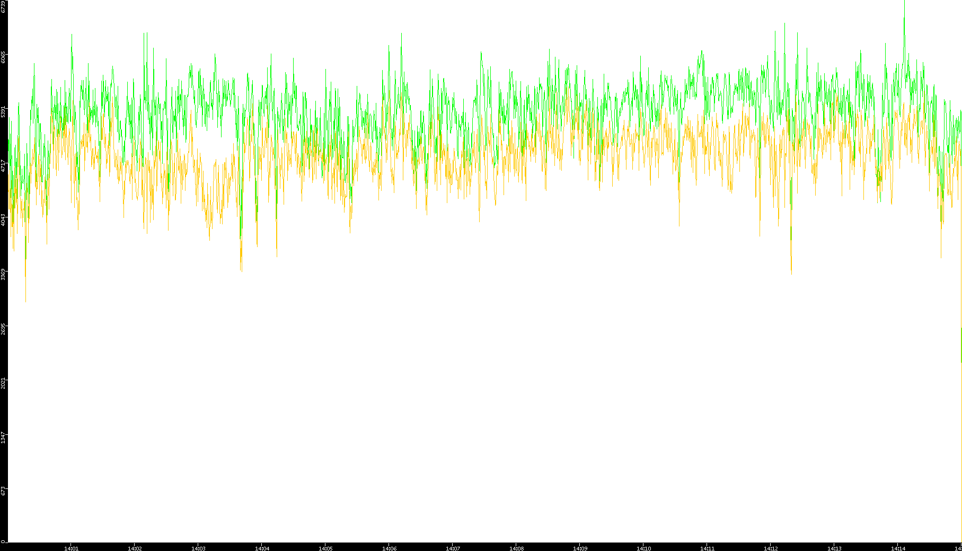Select the 14:06 time axis label
This screenshot has width=962, height=551.
pyautogui.click(x=389, y=548)
